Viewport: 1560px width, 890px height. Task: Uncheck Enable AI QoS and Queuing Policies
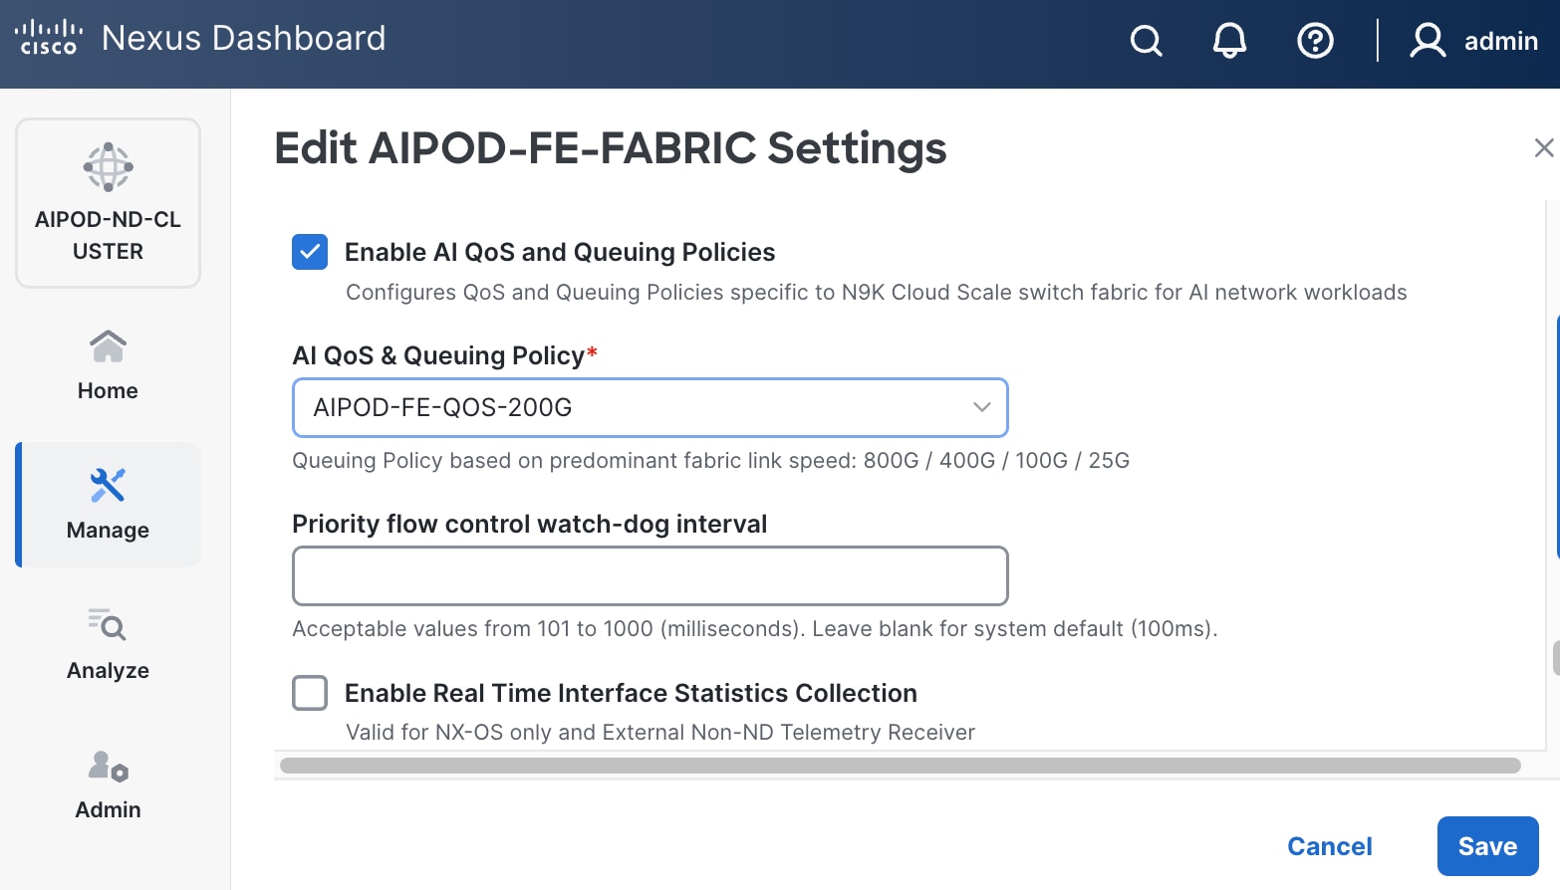(x=310, y=252)
